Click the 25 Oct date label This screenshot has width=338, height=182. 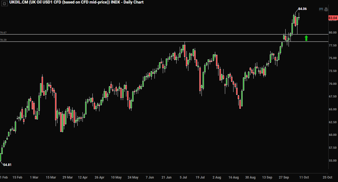point(328,177)
